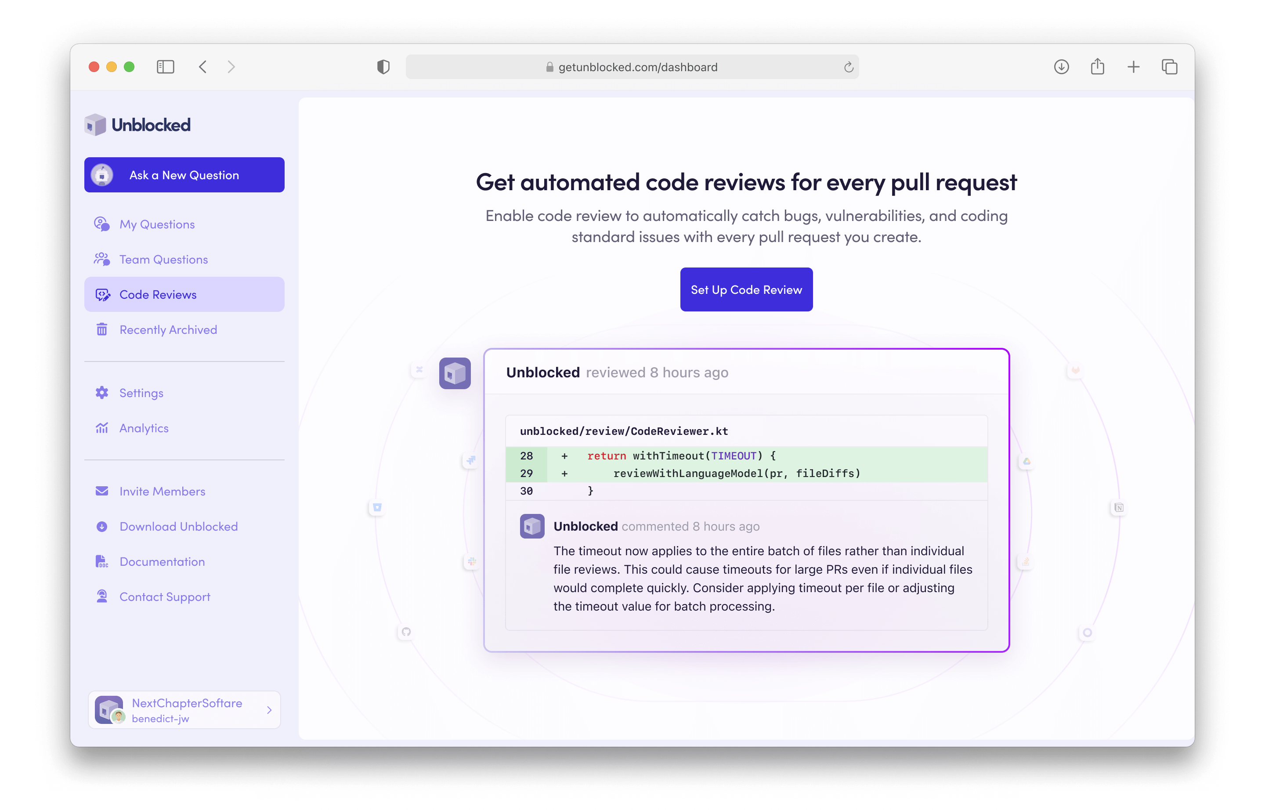The width and height of the screenshot is (1265, 810).
Task: Open the Share menu in the browser toolbar
Action: [x=1098, y=66]
